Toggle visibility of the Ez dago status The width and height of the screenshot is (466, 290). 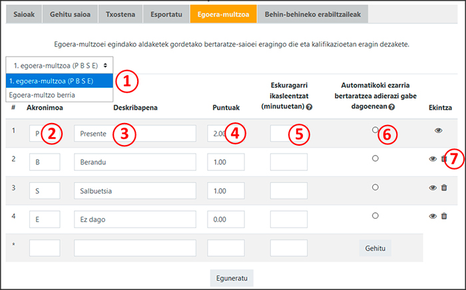433,216
